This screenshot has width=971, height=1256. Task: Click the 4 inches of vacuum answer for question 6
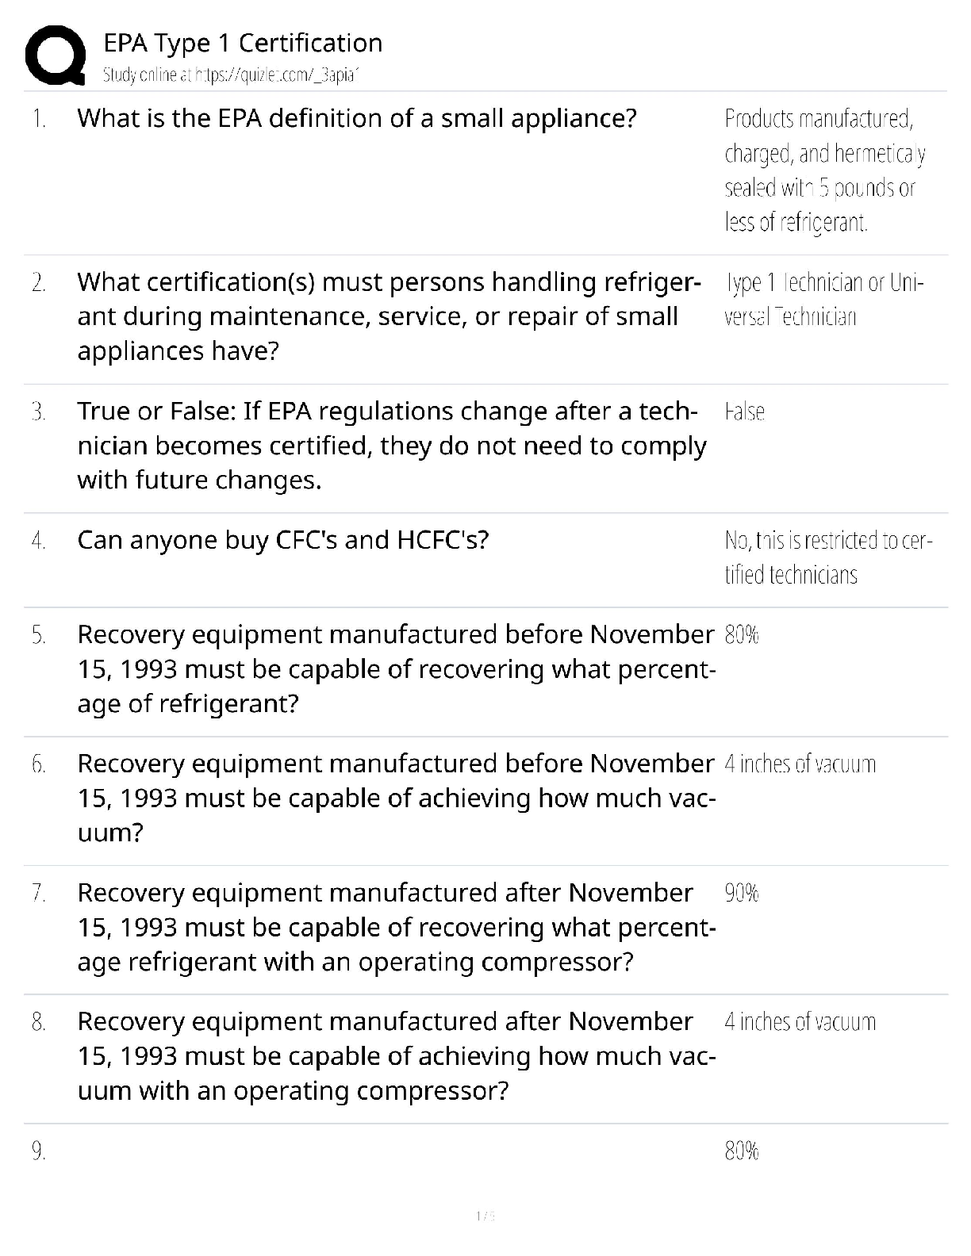(800, 764)
